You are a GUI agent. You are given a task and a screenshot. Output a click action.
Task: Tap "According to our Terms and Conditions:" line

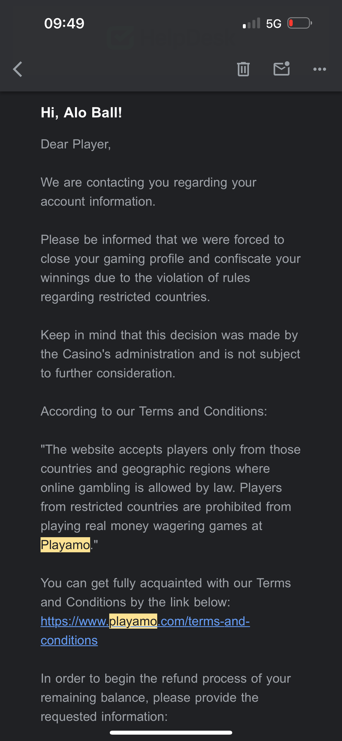tap(154, 411)
